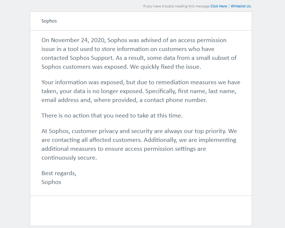Open the "Click Here" link
The height and width of the screenshot is (228, 285).
click(x=218, y=6)
